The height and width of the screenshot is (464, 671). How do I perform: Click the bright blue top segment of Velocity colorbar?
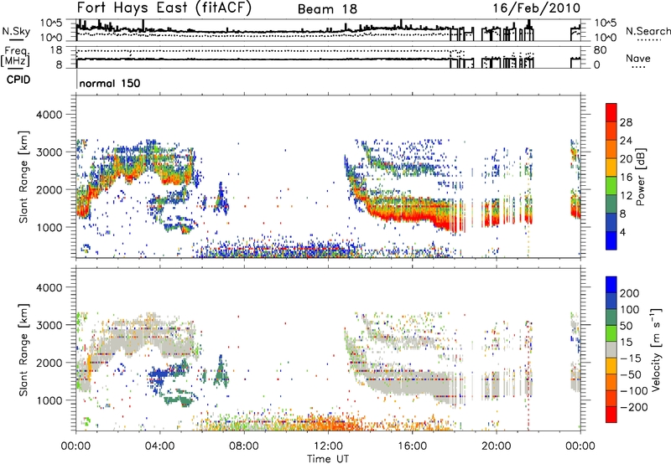point(611,285)
